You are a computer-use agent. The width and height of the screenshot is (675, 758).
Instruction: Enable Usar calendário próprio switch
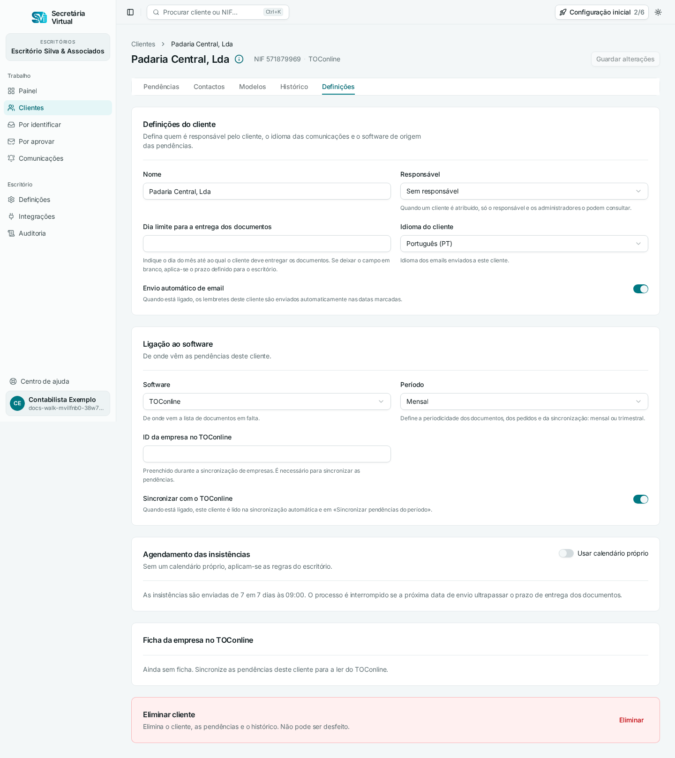point(566,553)
